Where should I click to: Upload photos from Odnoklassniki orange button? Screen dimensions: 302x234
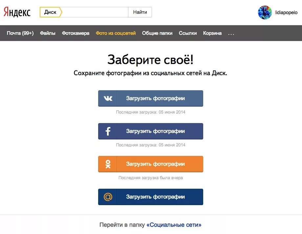point(151,164)
